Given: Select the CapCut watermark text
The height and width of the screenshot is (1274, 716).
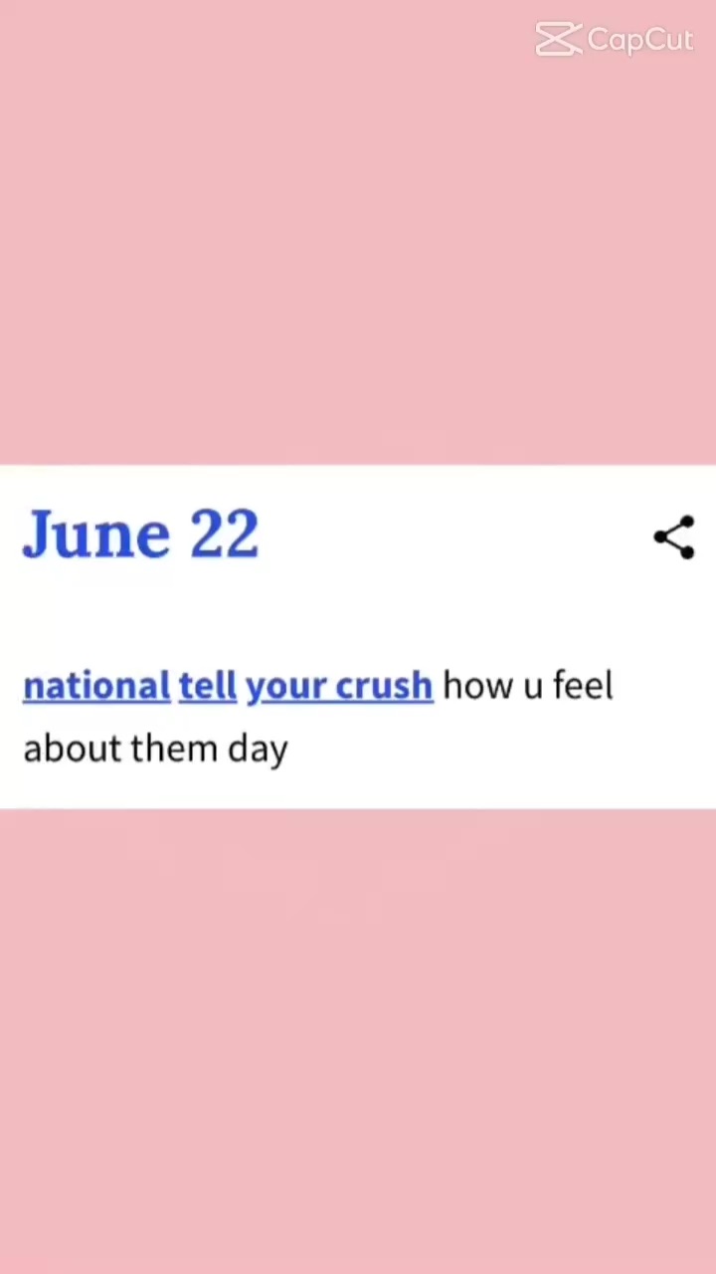Looking at the screenshot, I should pos(640,40).
